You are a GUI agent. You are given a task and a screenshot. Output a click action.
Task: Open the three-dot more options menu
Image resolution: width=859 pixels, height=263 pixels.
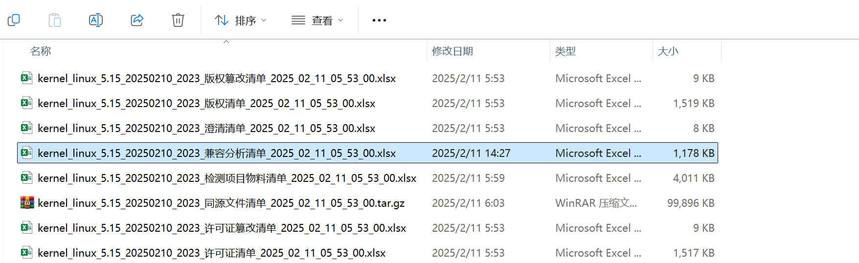pyautogui.click(x=379, y=20)
